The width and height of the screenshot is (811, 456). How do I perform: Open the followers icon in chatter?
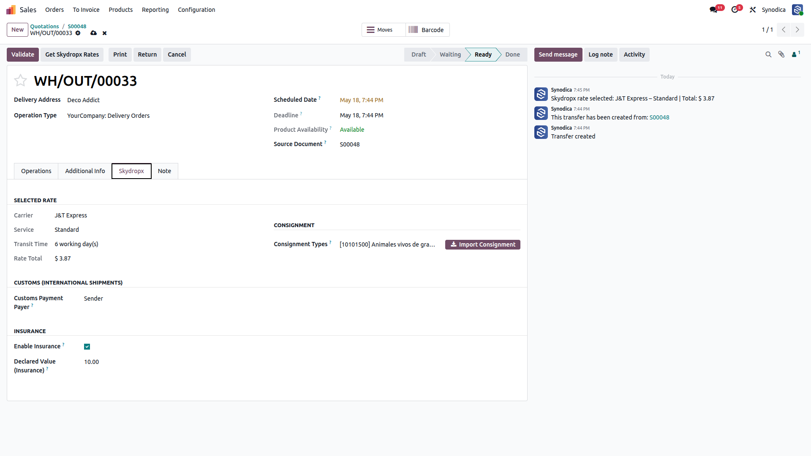796,54
